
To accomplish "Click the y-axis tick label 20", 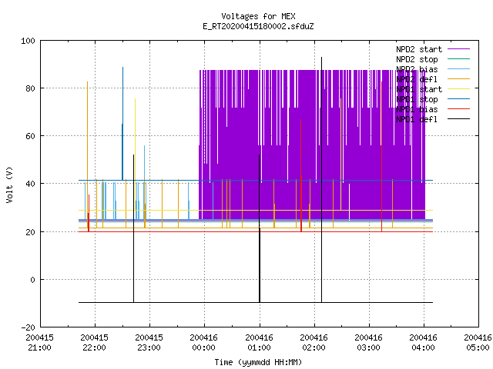I will pyautogui.click(x=30, y=232).
